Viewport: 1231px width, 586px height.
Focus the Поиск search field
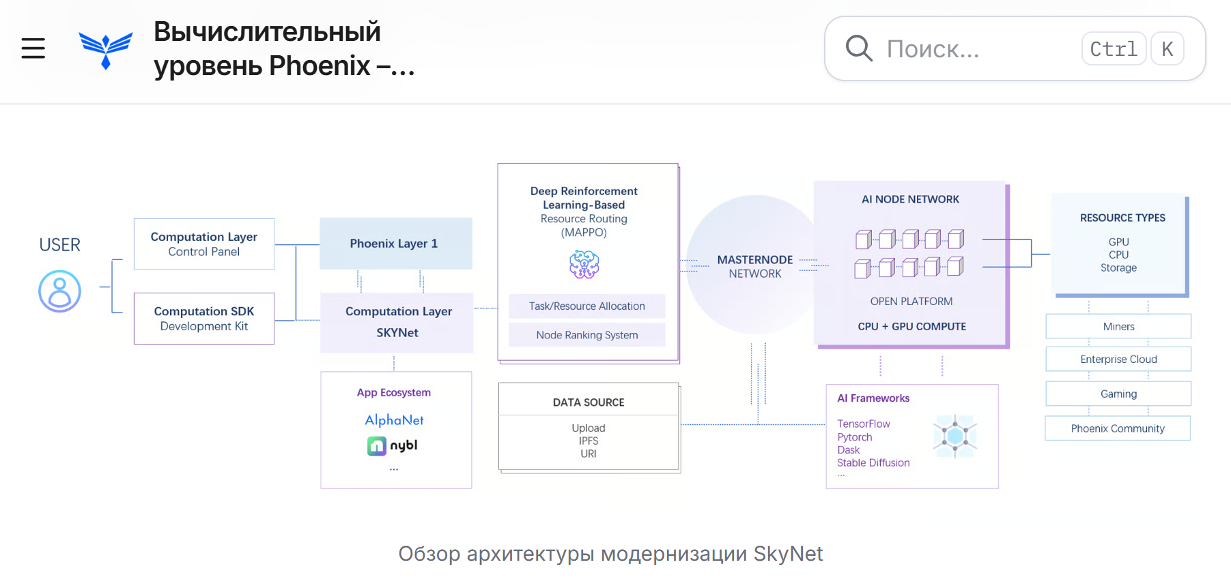point(1015,48)
